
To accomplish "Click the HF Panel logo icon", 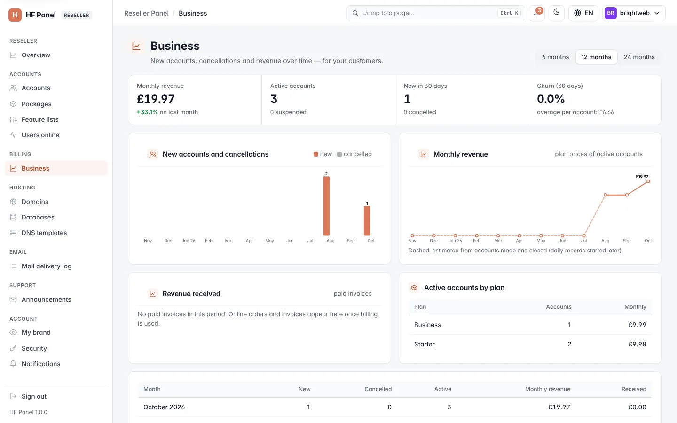I will pyautogui.click(x=15, y=15).
